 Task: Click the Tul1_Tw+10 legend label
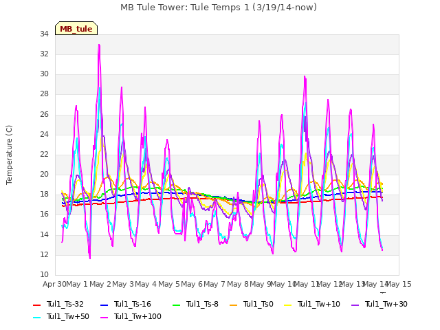(x=319, y=304)
